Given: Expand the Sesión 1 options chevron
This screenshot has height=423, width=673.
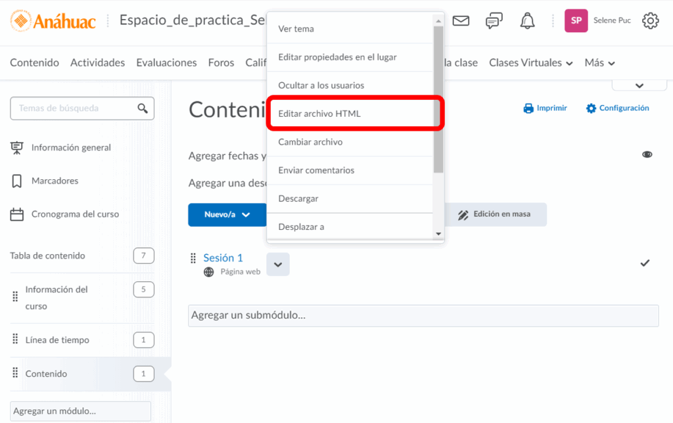Looking at the screenshot, I should coord(278,264).
